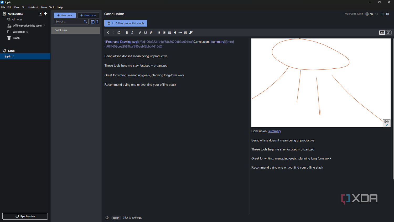Insert a bulleted list
The image size is (394, 222).
pyautogui.click(x=159, y=33)
